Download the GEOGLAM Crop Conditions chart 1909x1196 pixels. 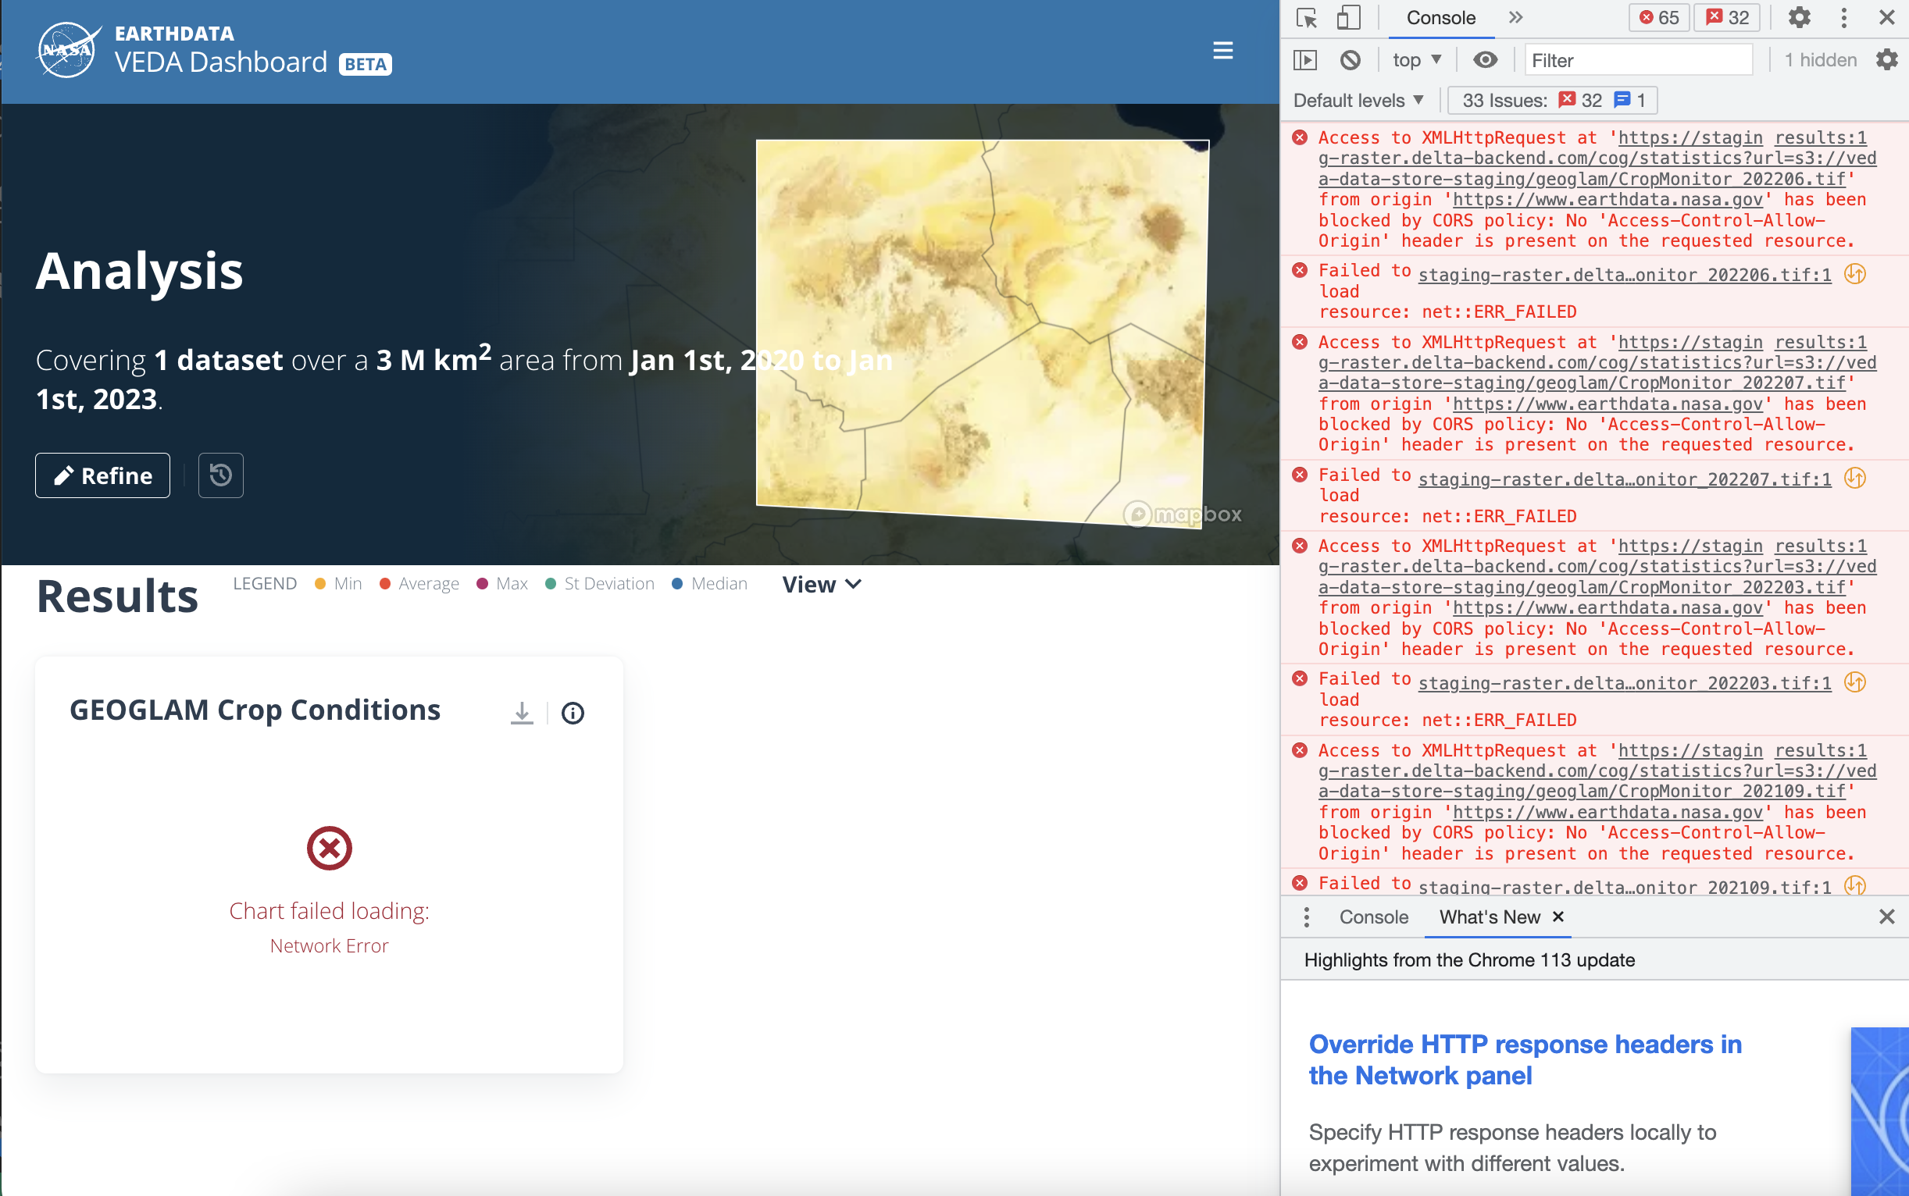pyautogui.click(x=521, y=713)
